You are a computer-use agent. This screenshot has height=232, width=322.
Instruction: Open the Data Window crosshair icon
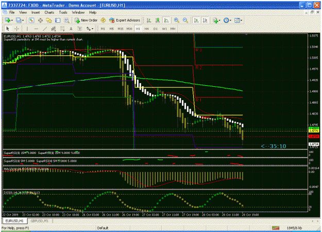pyautogui.click(x=40, y=20)
